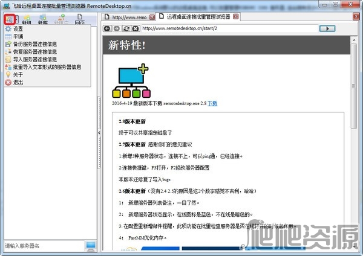
Task: Click the 新组 (new group) toolbar icon
Action: [x=27, y=19]
